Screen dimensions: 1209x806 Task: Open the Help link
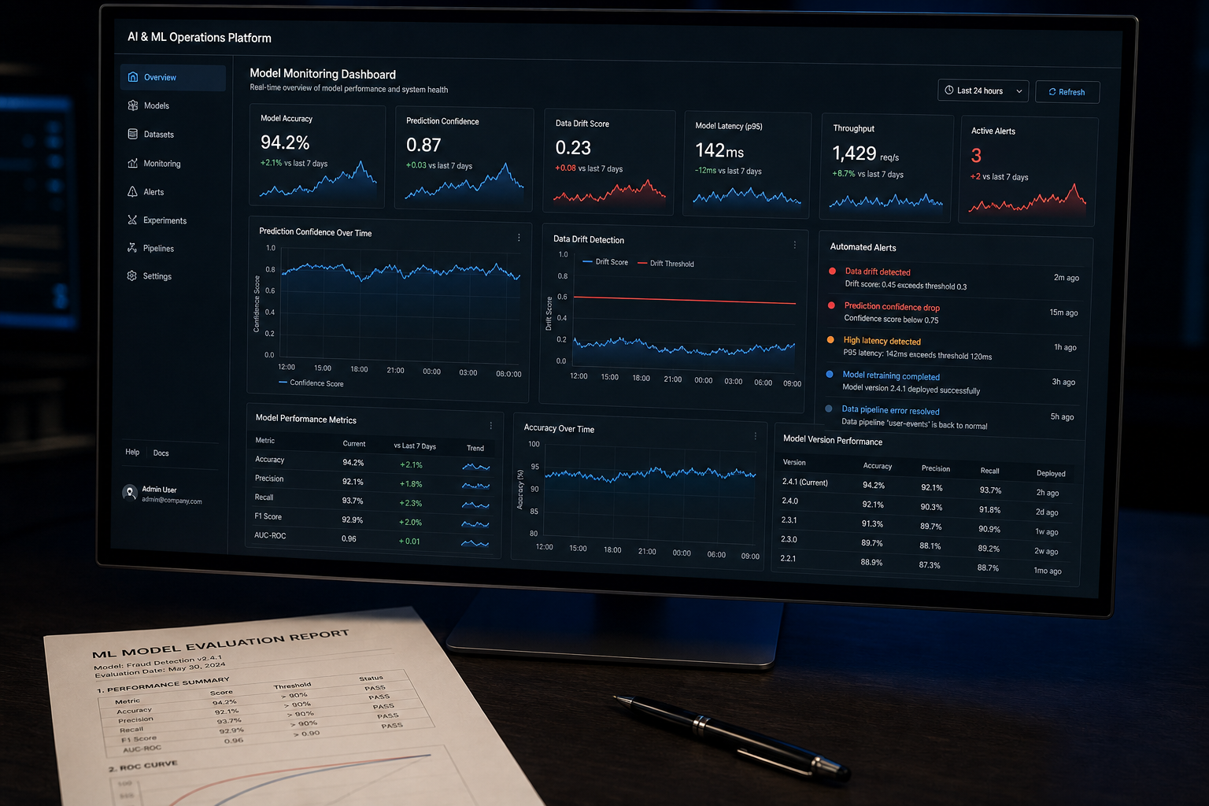pos(132,452)
